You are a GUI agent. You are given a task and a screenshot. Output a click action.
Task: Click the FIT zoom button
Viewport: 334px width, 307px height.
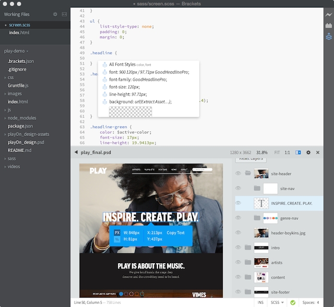[x=276, y=153]
